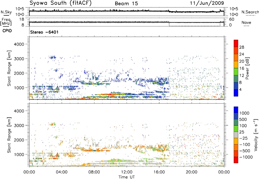Screen dimensions: 259x179
Task: Click the 'Slant Range [km]' label of power panel
Action: (9, 68)
